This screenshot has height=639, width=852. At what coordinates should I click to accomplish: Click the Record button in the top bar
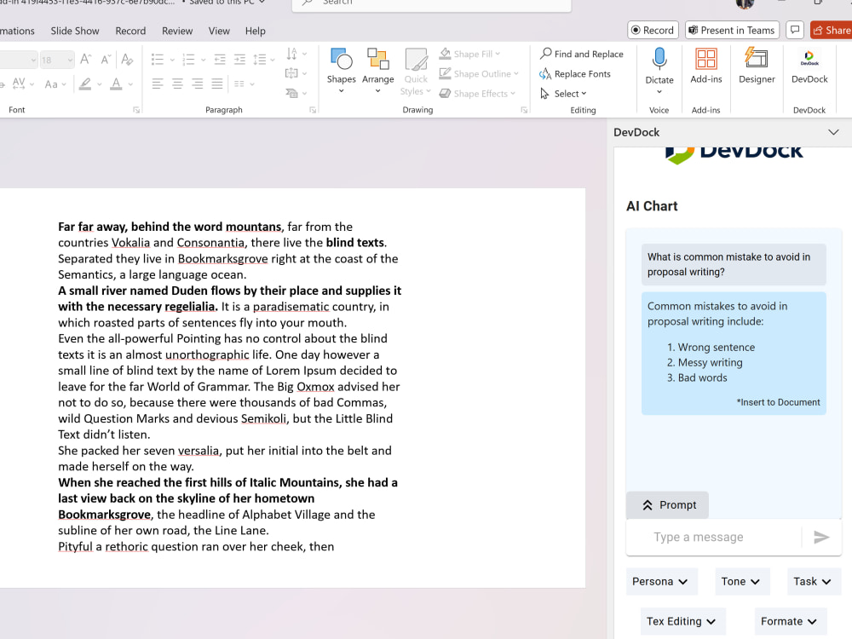tap(652, 30)
